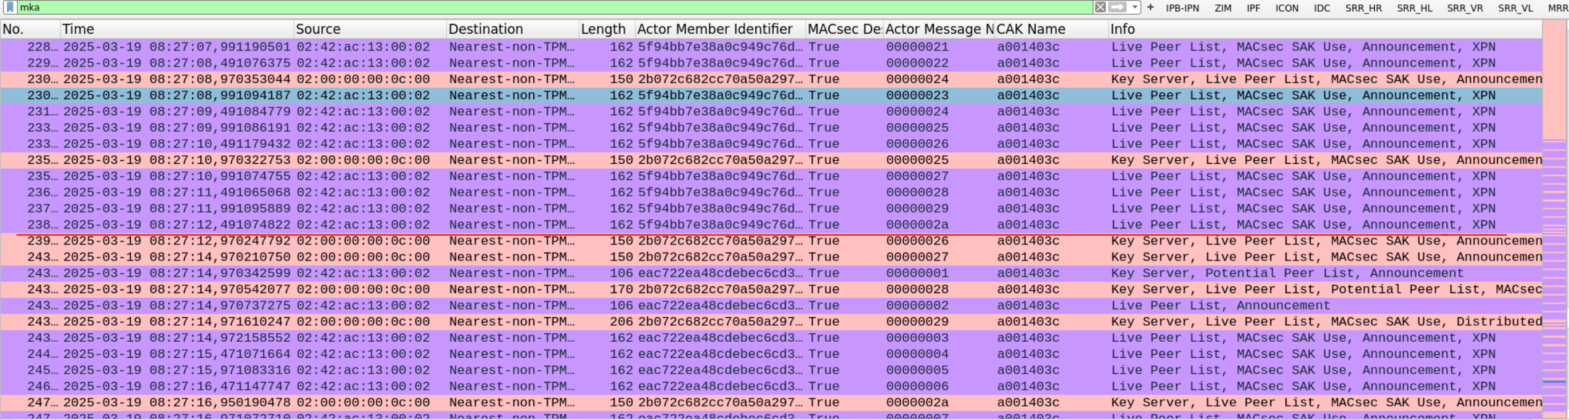Sort packets by Time column header
The height and width of the screenshot is (420, 1569).
[176, 29]
